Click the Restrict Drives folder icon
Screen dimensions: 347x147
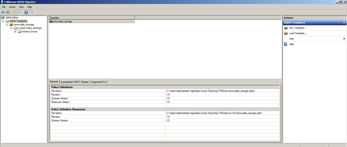[20, 32]
